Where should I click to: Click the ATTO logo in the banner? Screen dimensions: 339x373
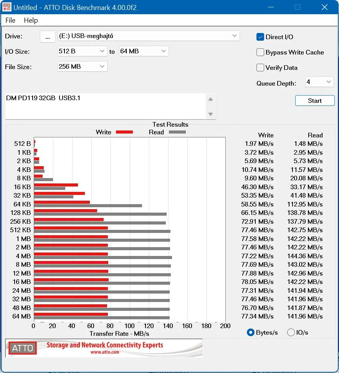click(x=23, y=348)
